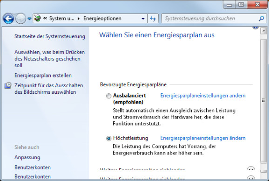Viewport: 270px width, 181px height.
Task: Maximize the window
Action: 241,5
